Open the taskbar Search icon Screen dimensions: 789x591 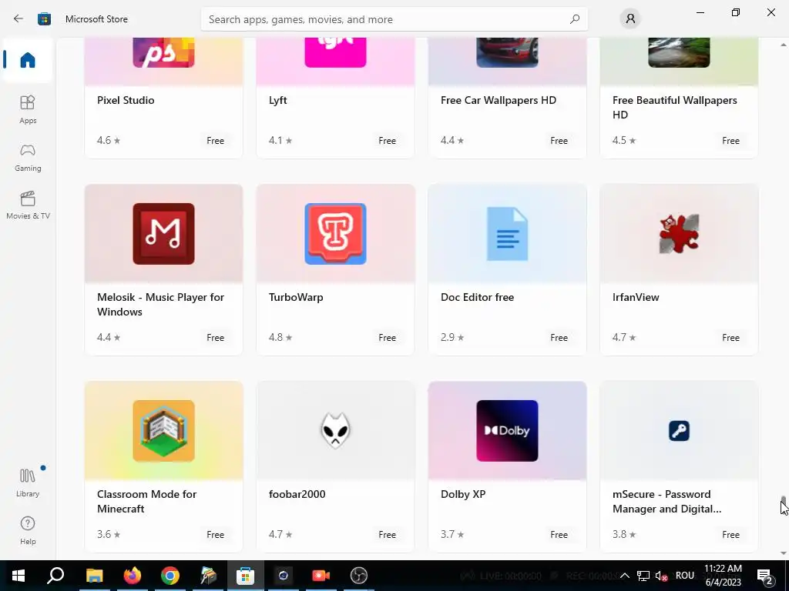55,576
